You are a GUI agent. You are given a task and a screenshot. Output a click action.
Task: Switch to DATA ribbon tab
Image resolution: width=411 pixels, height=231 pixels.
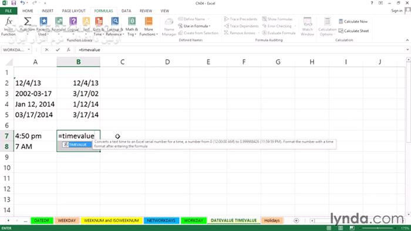click(126, 11)
